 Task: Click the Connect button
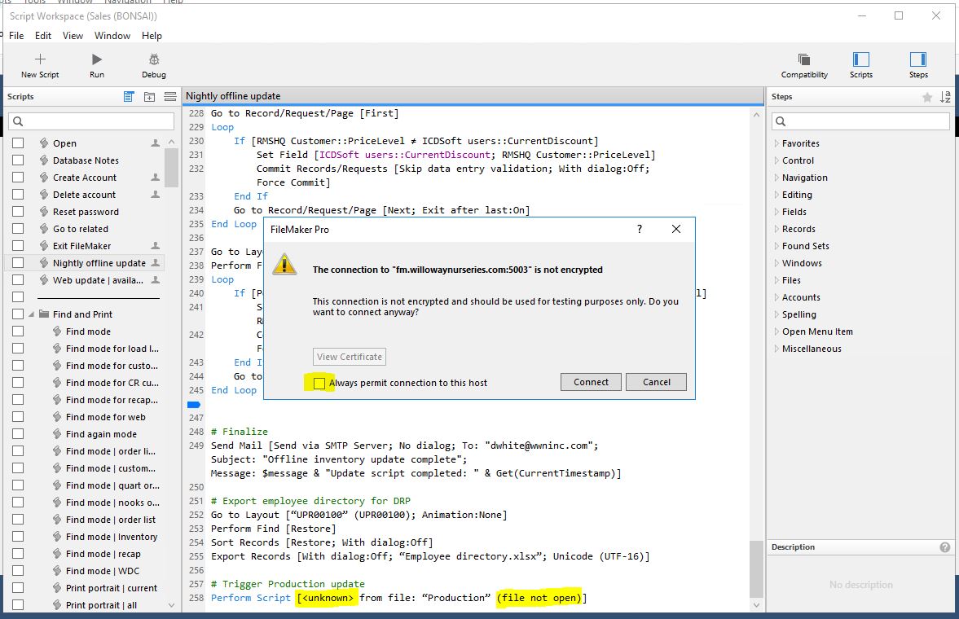point(591,382)
